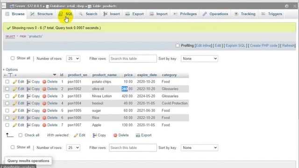299x168 pixels.
Task: Select the potato chips row checkbox
Action: [x=7, y=82]
